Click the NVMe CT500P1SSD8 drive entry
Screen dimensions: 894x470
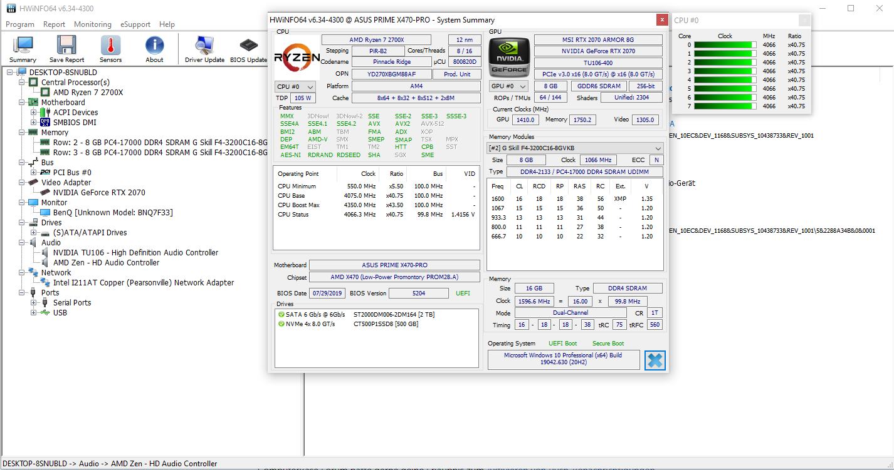pyautogui.click(x=348, y=324)
